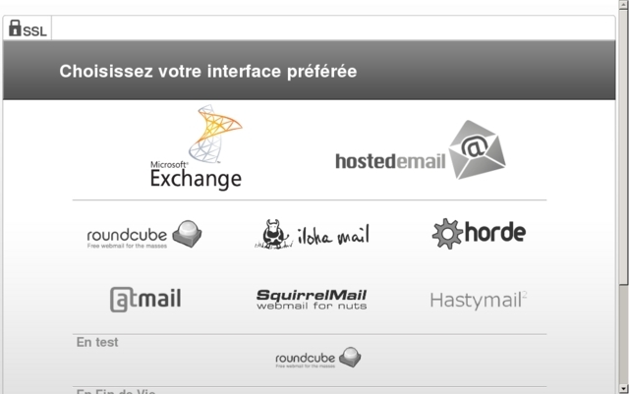Viewport: 629px width, 394px height.
Task: Click the hostedemail wordmark text
Action: click(x=390, y=160)
